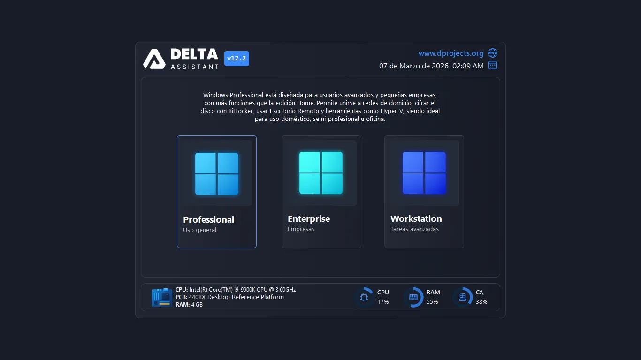The width and height of the screenshot is (641, 360).
Task: Click the RAM memory usage gauge icon
Action: point(413,297)
